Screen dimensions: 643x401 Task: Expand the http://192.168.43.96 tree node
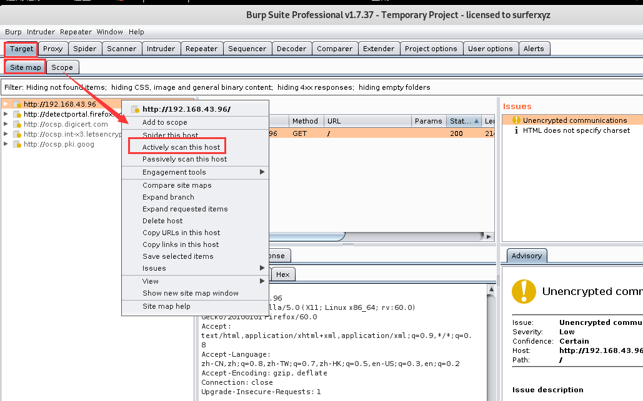[x=6, y=104]
